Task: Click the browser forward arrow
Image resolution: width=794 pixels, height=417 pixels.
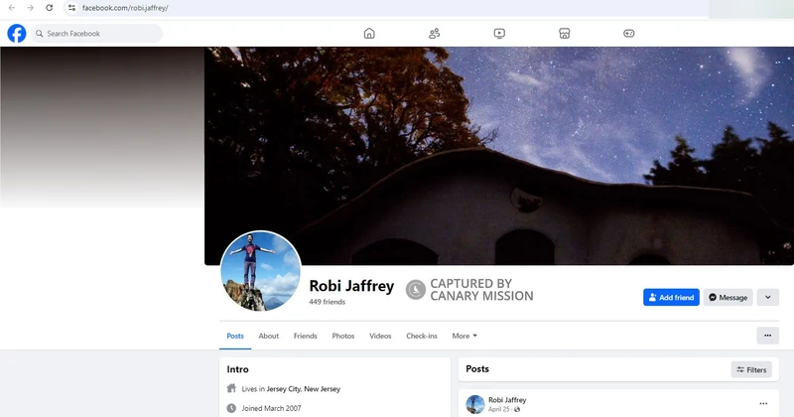Action: [31, 8]
